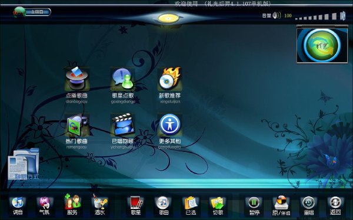Open the 酒水 drinks menu button
The image size is (353, 220).
(100, 205)
